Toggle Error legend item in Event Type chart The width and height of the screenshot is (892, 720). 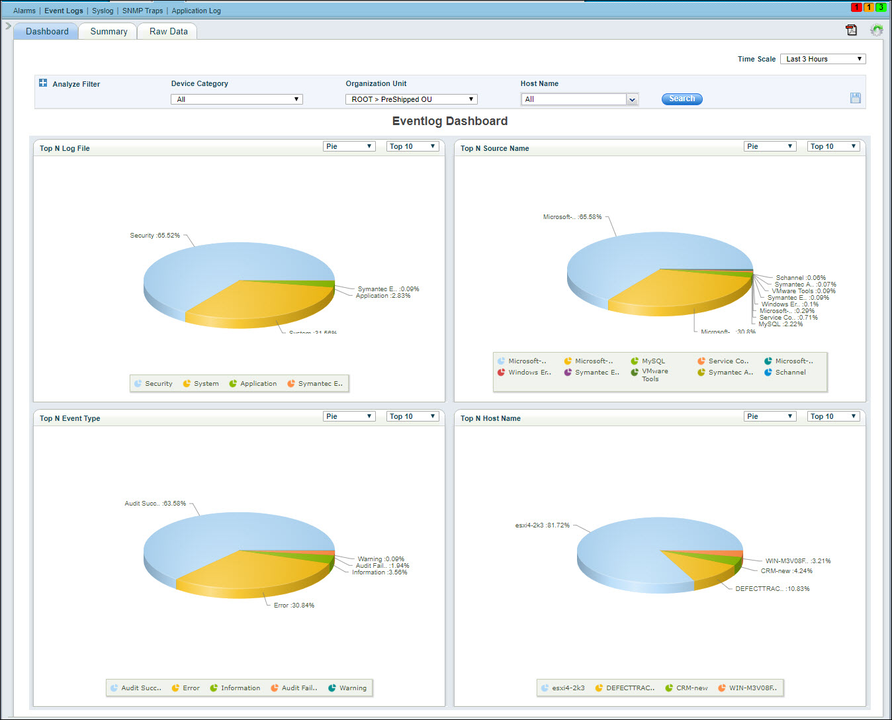click(186, 688)
